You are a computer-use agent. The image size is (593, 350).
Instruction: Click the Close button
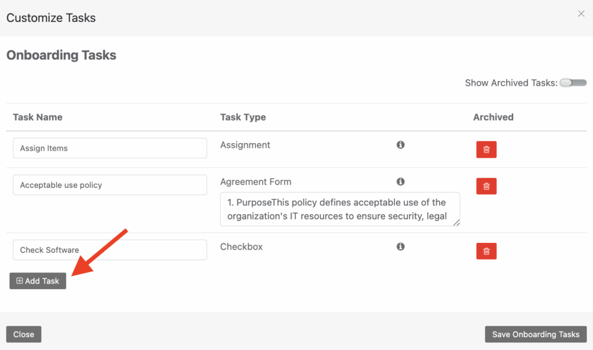coord(23,334)
